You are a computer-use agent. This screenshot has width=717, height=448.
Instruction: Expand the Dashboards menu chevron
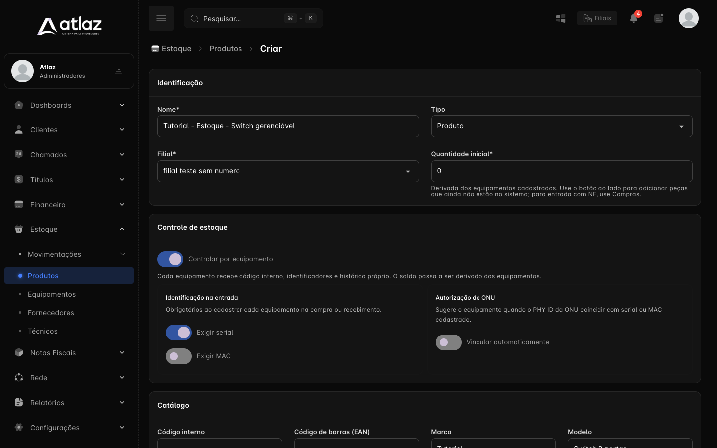[x=122, y=105]
